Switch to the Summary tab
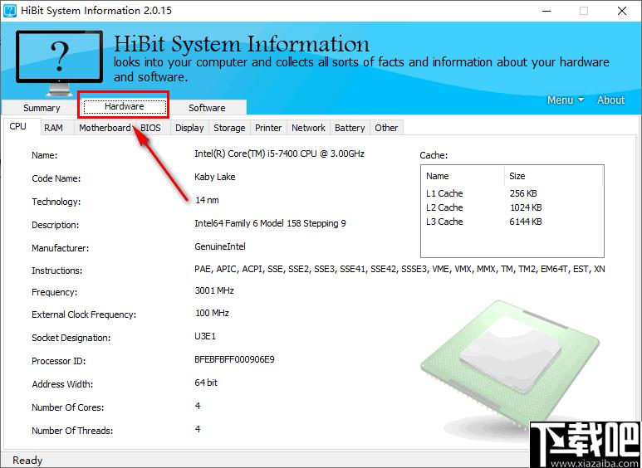 (42, 108)
